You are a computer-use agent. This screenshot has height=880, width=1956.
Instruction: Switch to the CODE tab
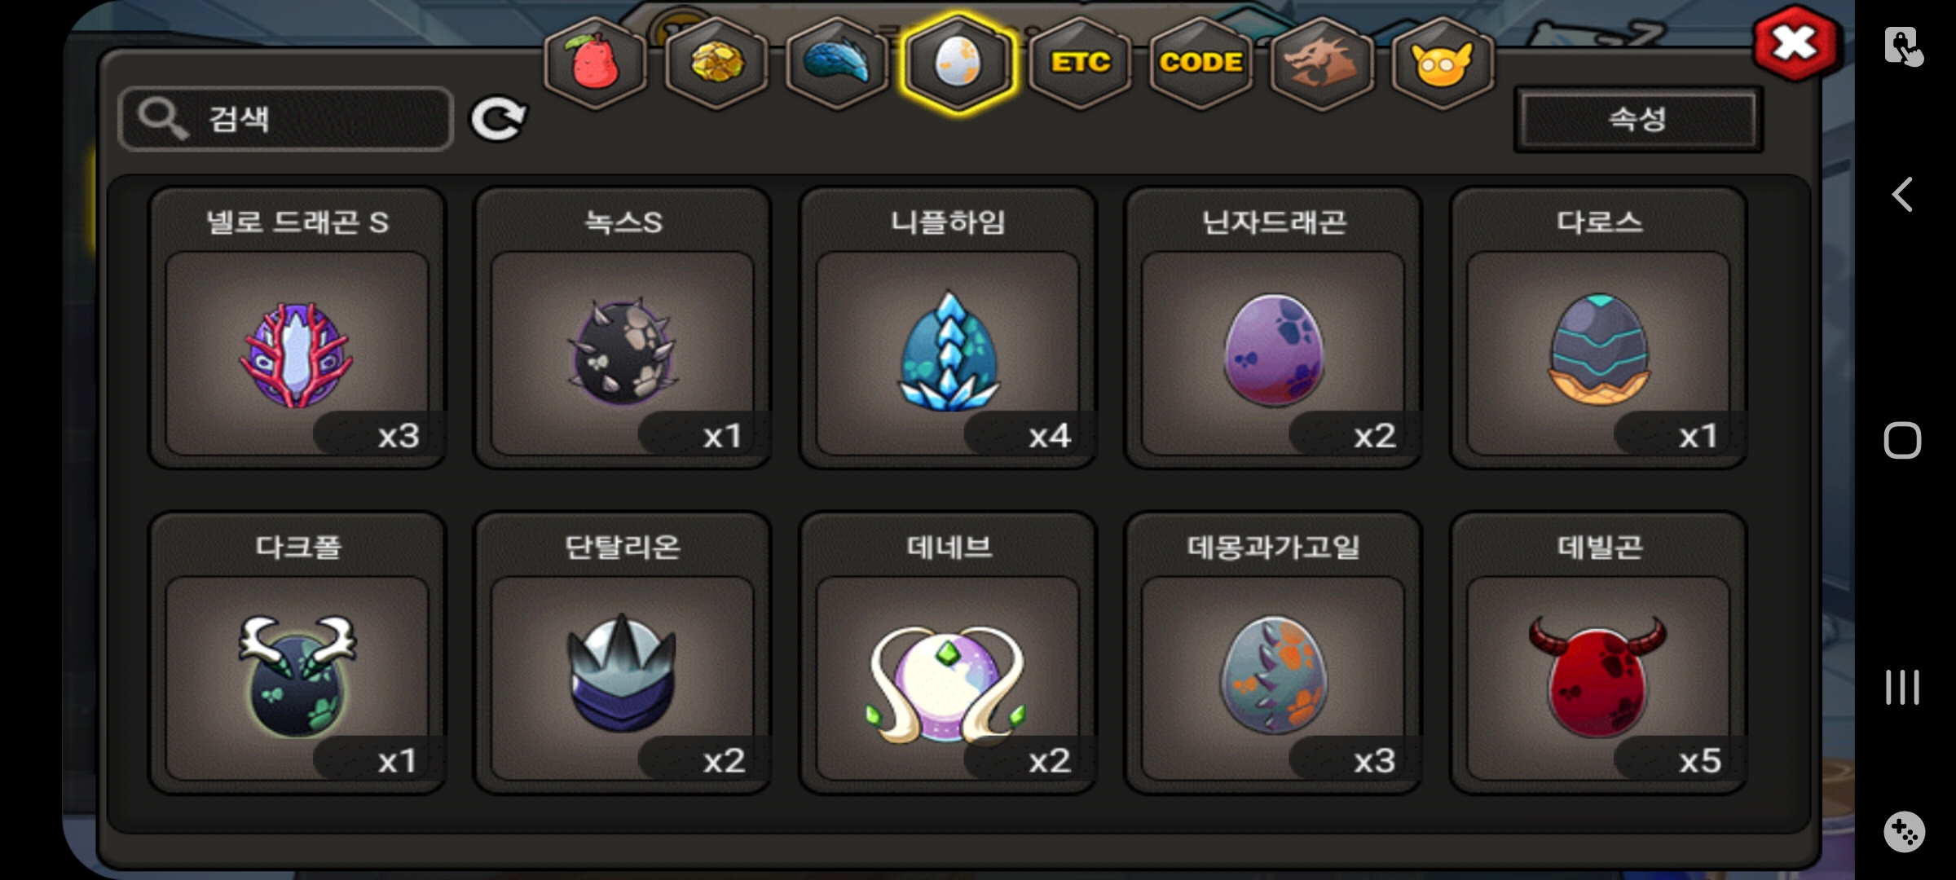1200,63
